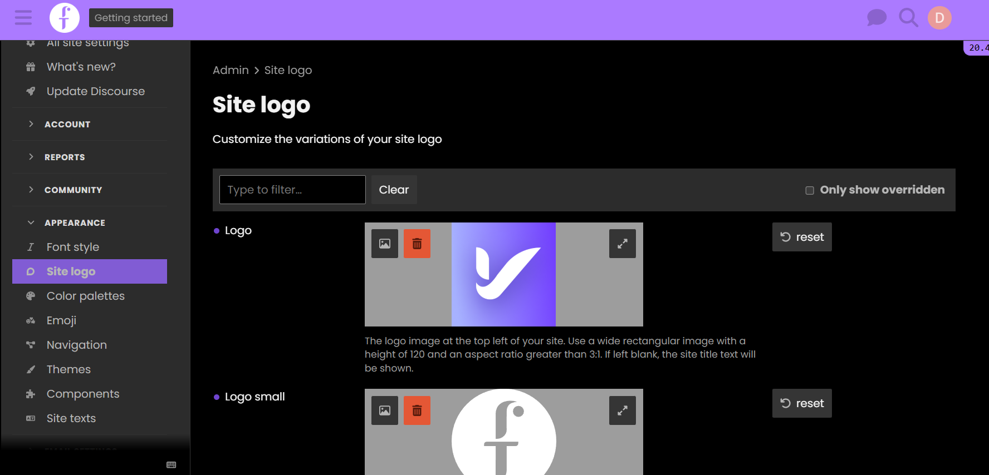Viewport: 989px width, 475px height.
Task: Click the Discourse site logo in header
Action: click(x=65, y=18)
